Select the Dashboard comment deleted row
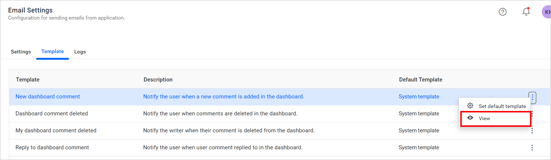The height and width of the screenshot is (160, 551). [x=52, y=114]
